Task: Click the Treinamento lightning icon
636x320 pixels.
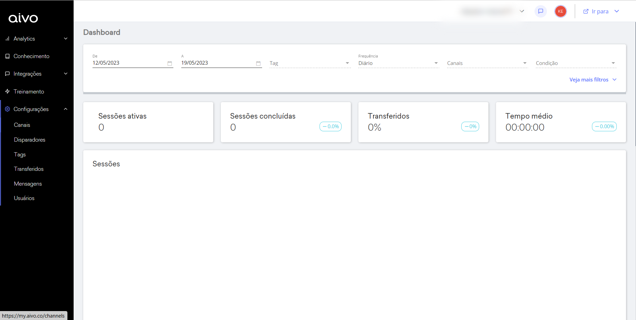Action: 7,91
